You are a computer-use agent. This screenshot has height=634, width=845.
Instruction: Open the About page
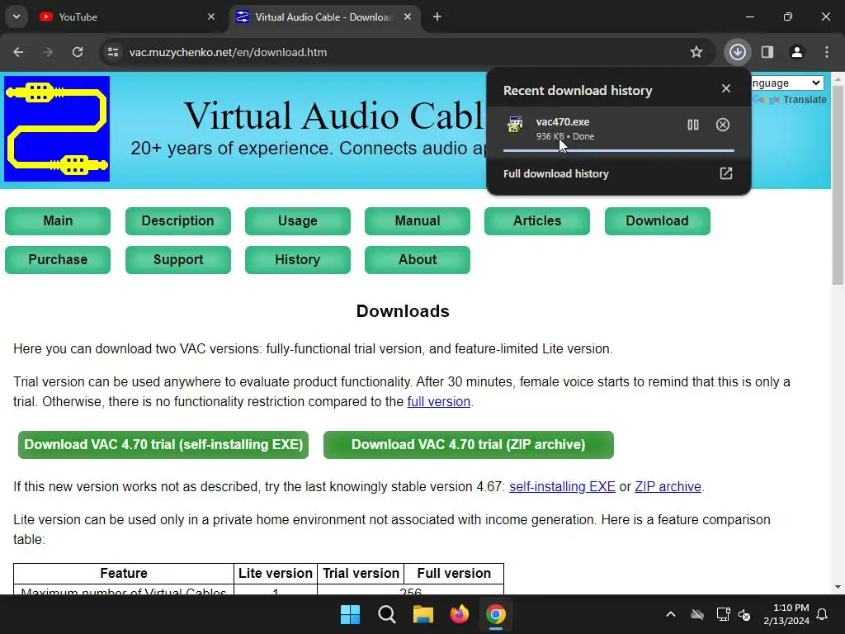click(417, 260)
